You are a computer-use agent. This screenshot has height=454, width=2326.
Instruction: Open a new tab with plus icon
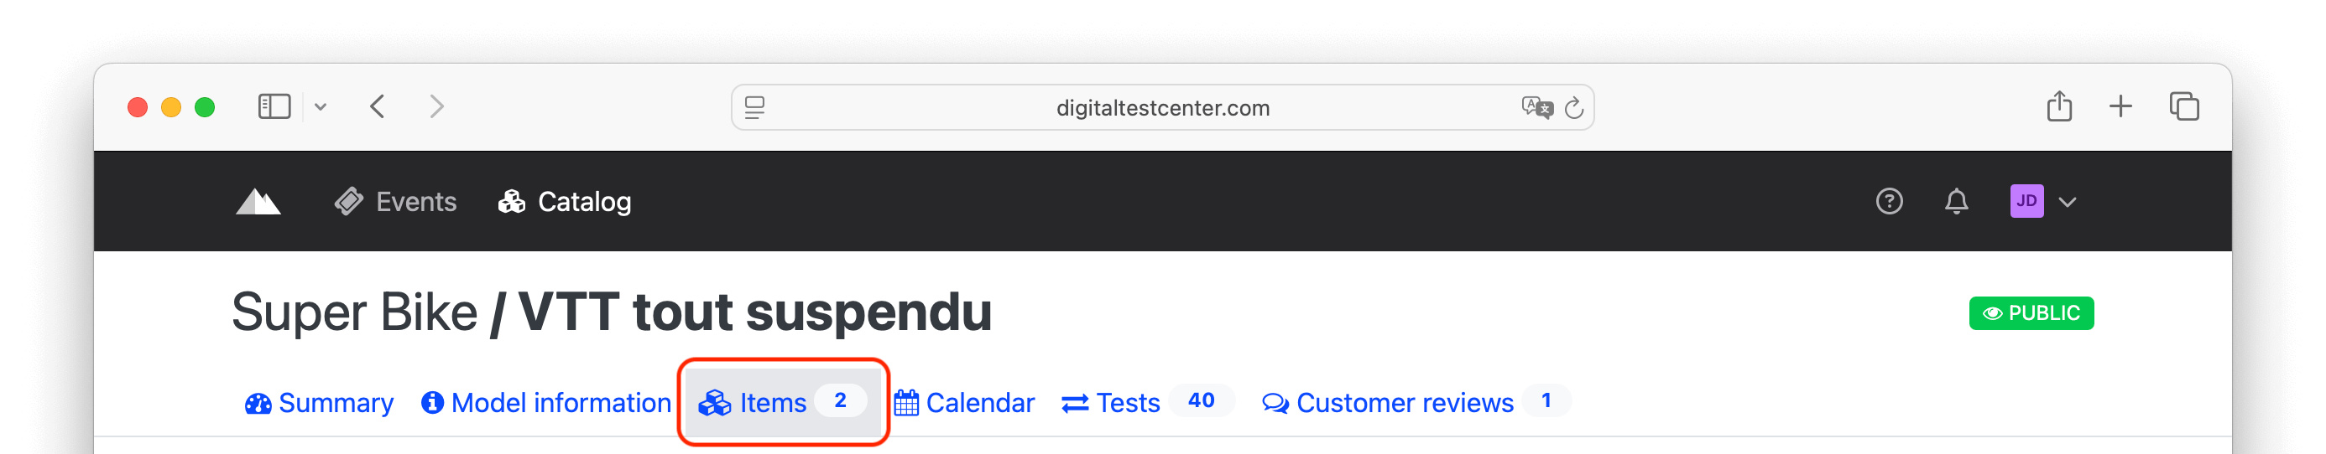coord(2120,106)
